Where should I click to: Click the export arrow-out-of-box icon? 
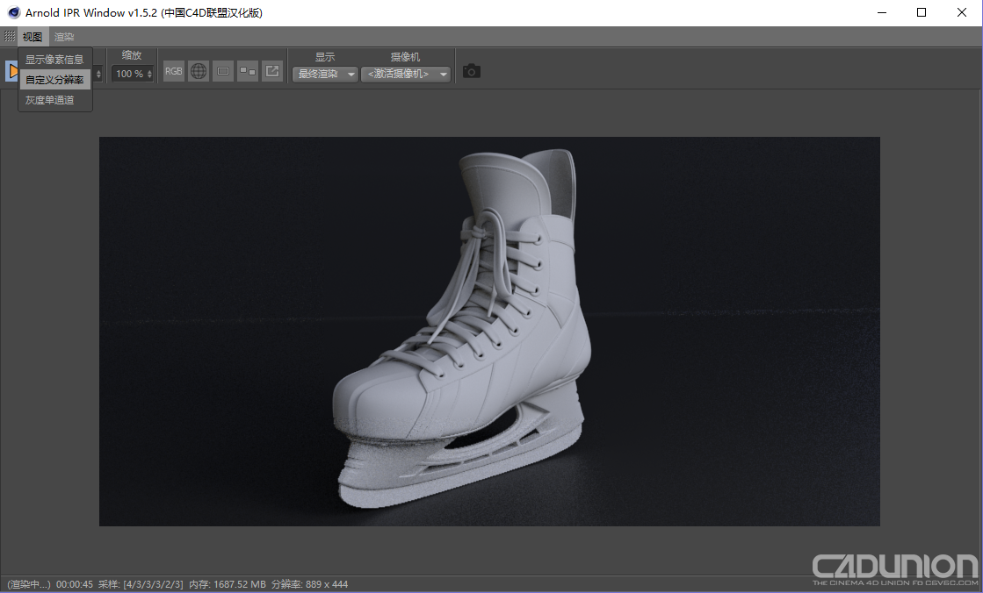272,71
